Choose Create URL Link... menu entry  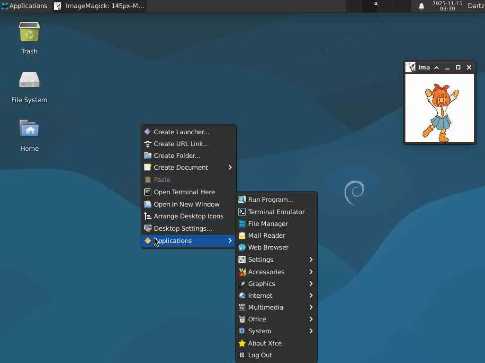coord(189,144)
